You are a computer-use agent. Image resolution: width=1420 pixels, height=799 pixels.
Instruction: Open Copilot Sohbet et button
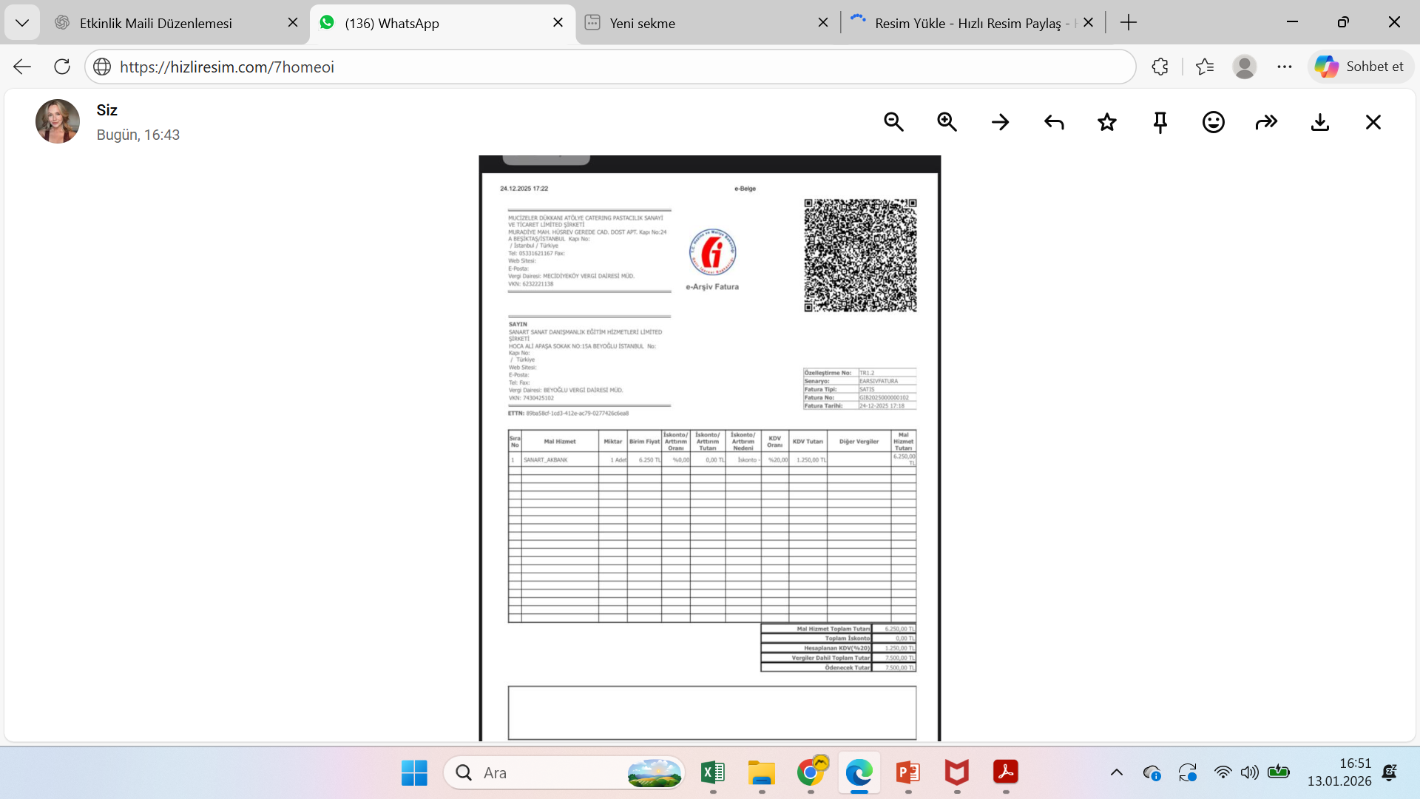[1359, 67]
